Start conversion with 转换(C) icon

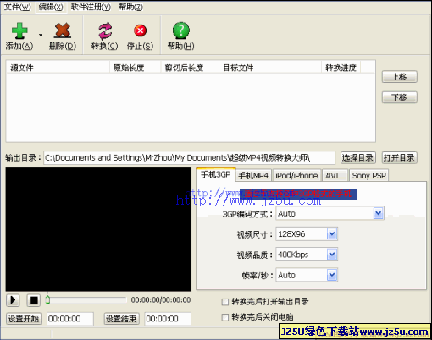(105, 30)
